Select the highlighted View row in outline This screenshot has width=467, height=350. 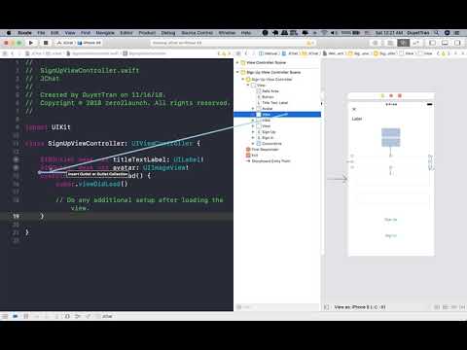coord(277,115)
